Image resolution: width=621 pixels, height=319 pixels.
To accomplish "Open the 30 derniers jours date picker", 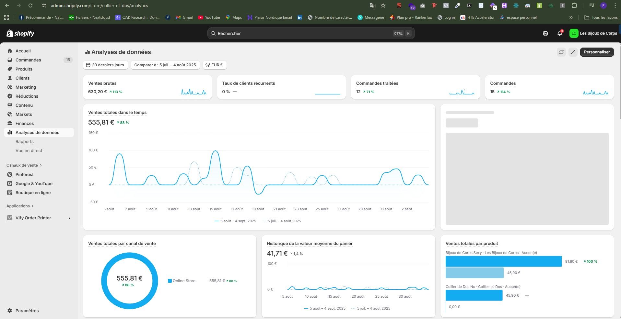I will click(x=105, y=65).
